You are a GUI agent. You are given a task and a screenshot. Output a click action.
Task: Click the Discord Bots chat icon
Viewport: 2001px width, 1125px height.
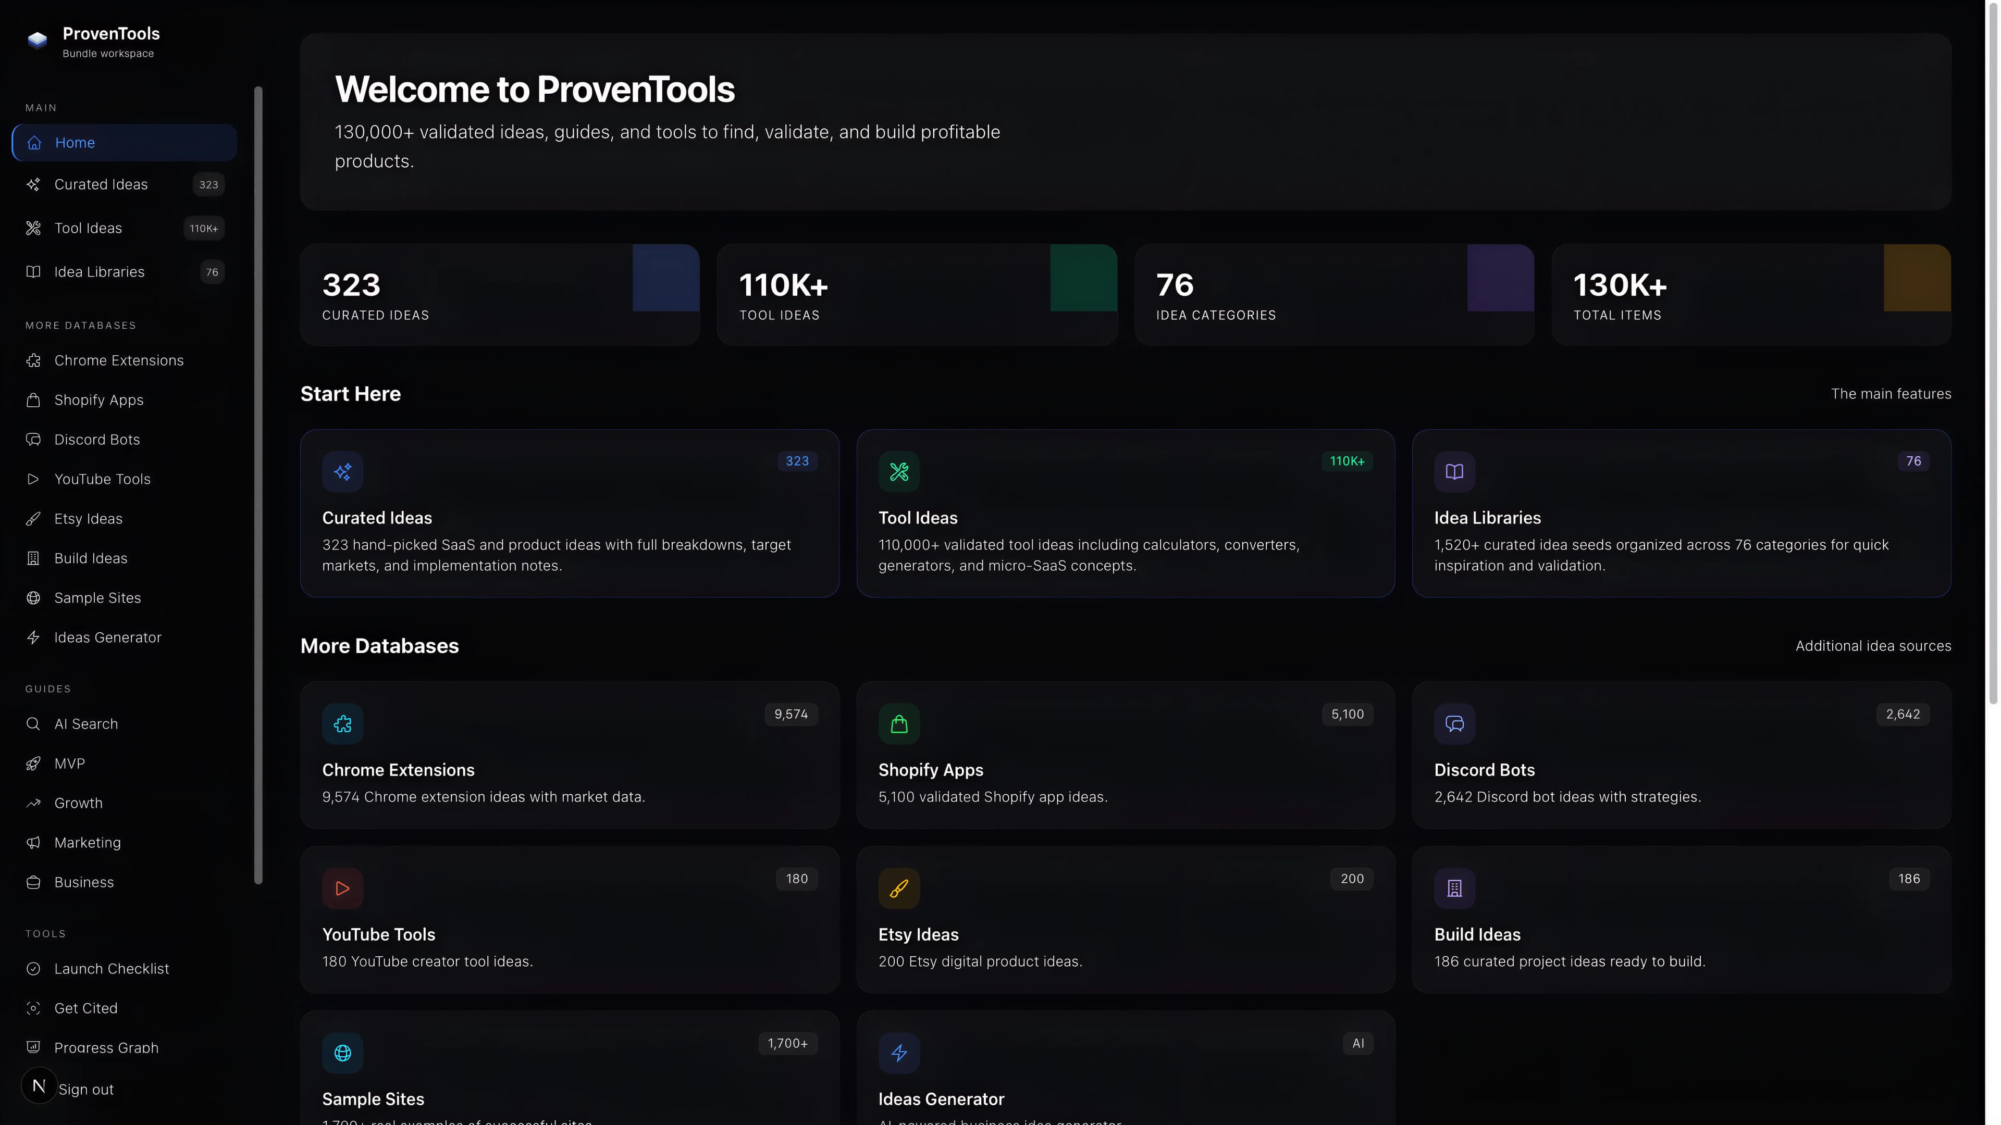(x=33, y=440)
